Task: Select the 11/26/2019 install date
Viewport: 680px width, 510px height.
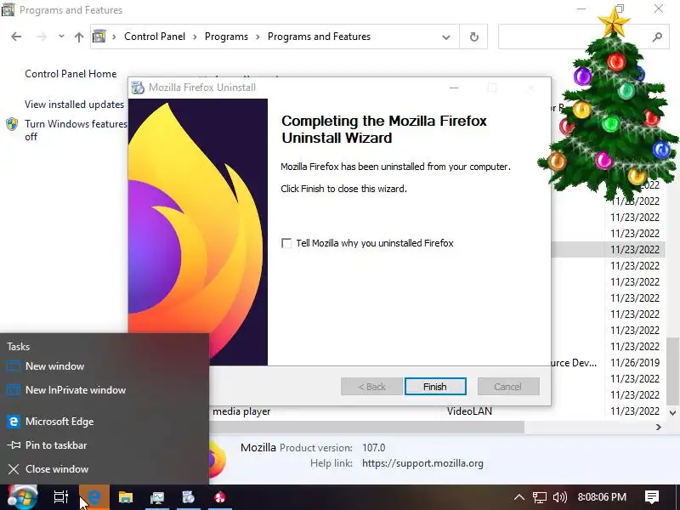Action: (x=635, y=363)
